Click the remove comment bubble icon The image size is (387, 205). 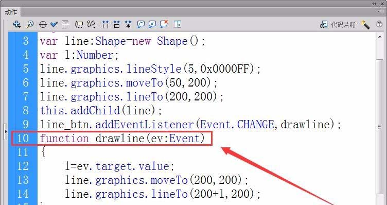[x=164, y=24]
